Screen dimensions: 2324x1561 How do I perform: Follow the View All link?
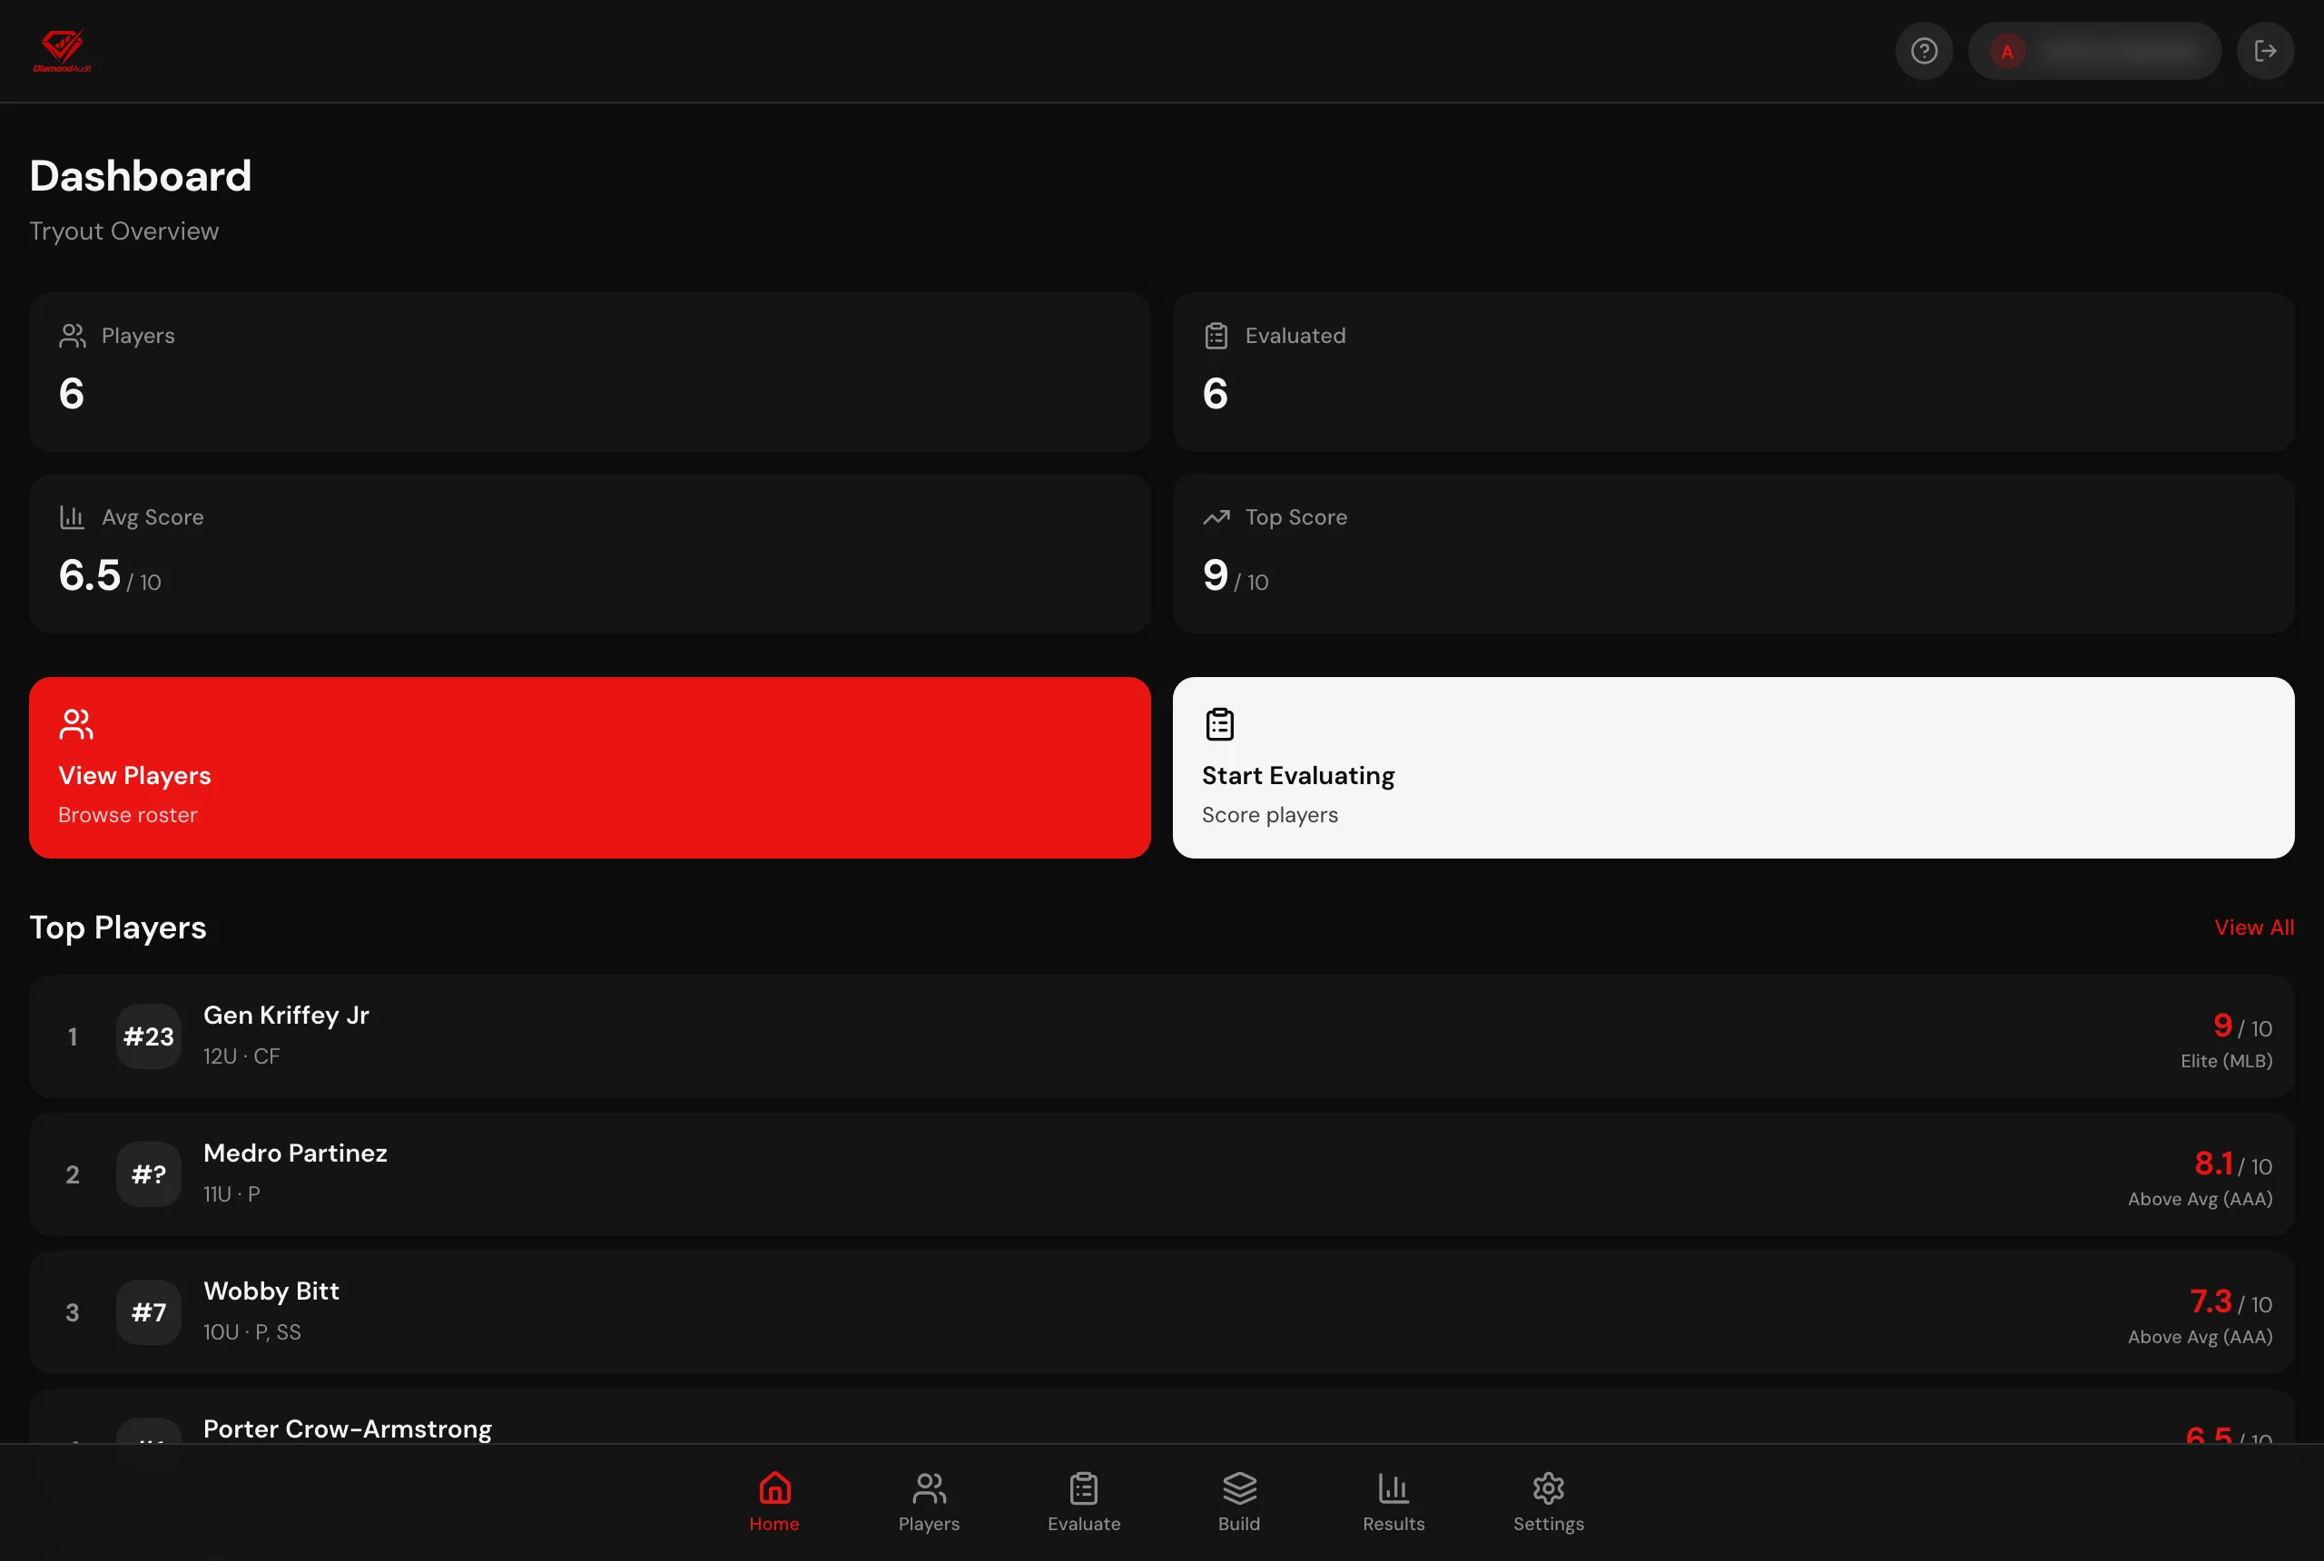tap(2254, 928)
